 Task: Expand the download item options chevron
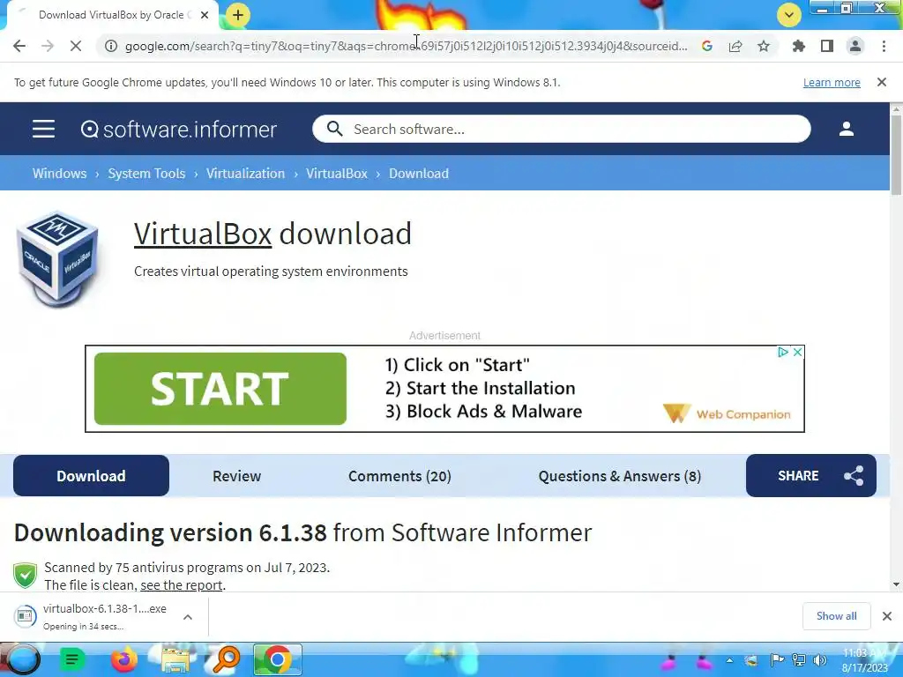coord(188,617)
